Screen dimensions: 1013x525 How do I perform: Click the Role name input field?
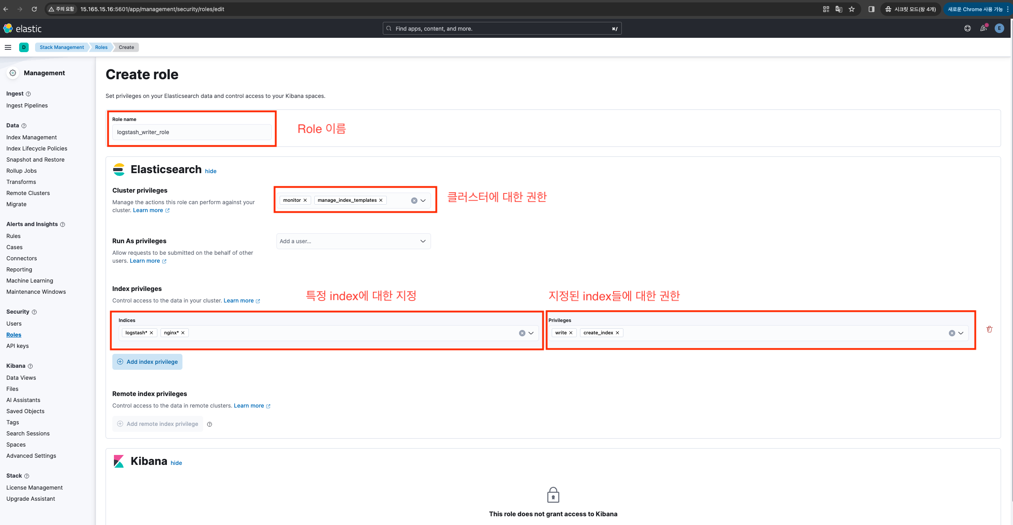(192, 132)
